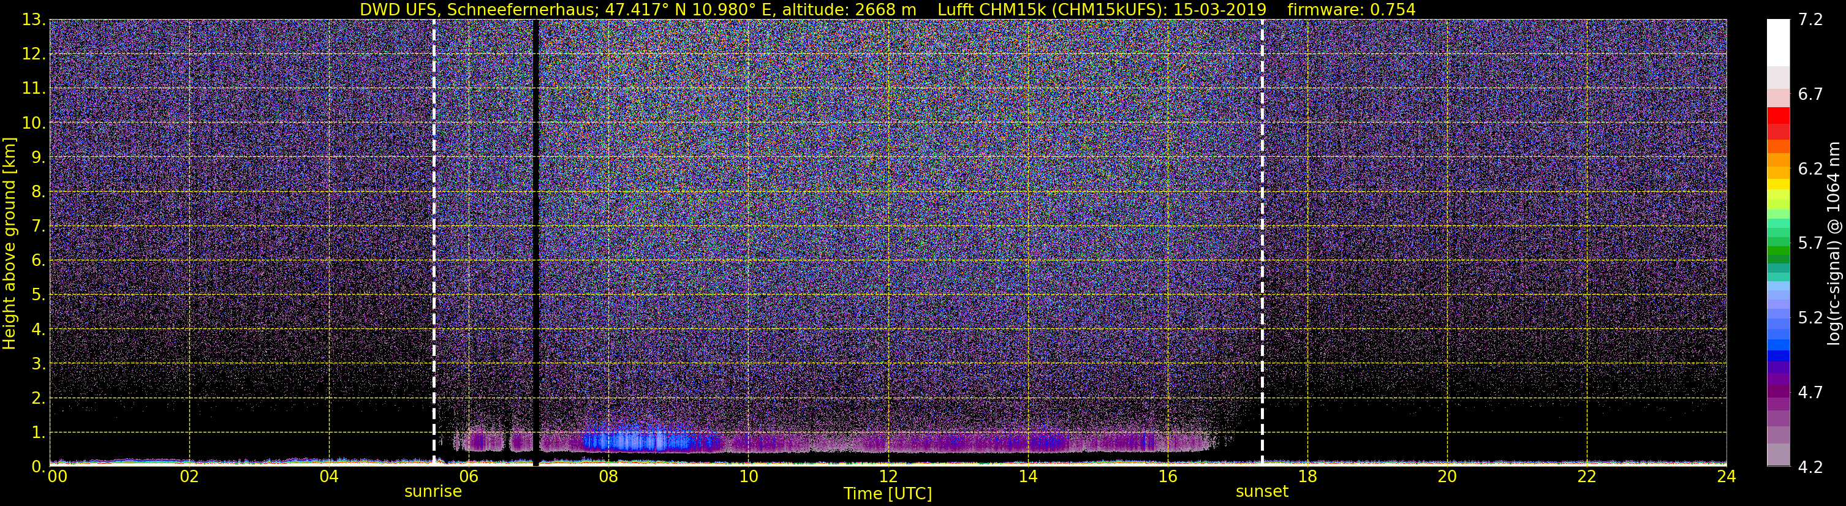This screenshot has height=506, width=1846.
Task: Pick the bright blue segment of the colorbar
Action: pyautogui.click(x=1778, y=346)
